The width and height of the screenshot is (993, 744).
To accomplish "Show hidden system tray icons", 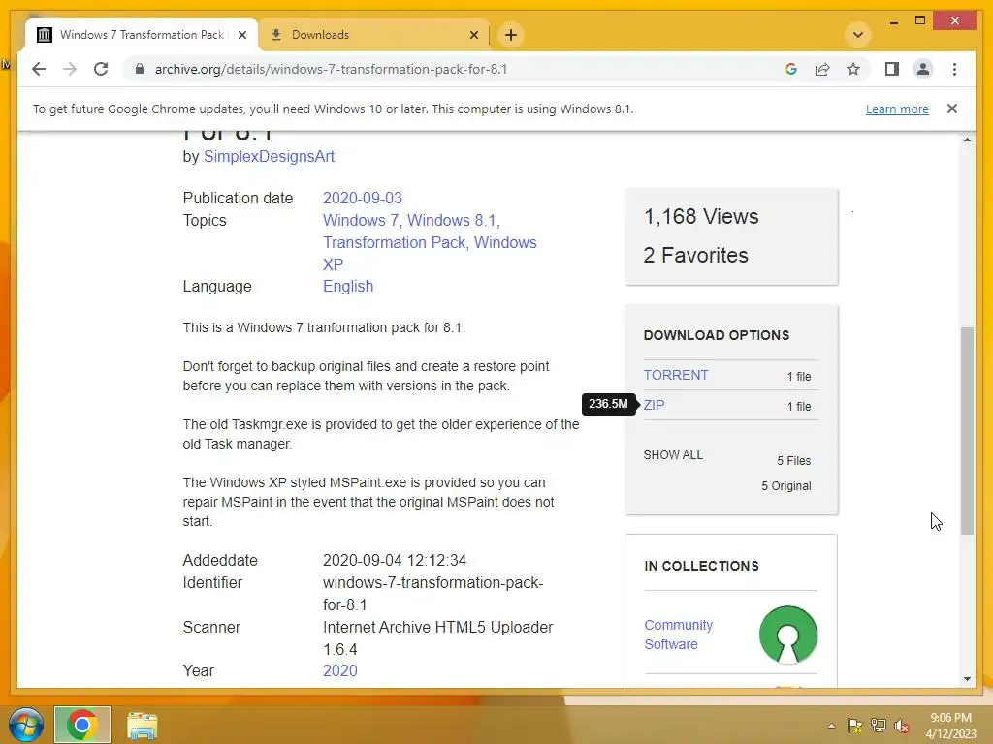I will [x=831, y=727].
